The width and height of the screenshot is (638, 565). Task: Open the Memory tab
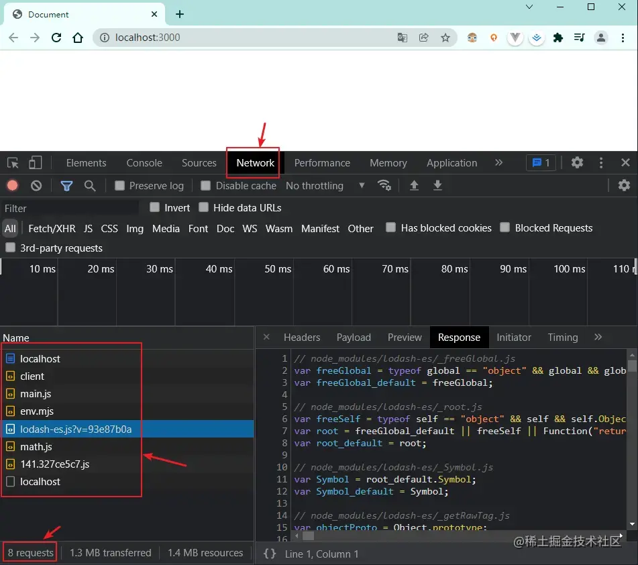pyautogui.click(x=388, y=163)
